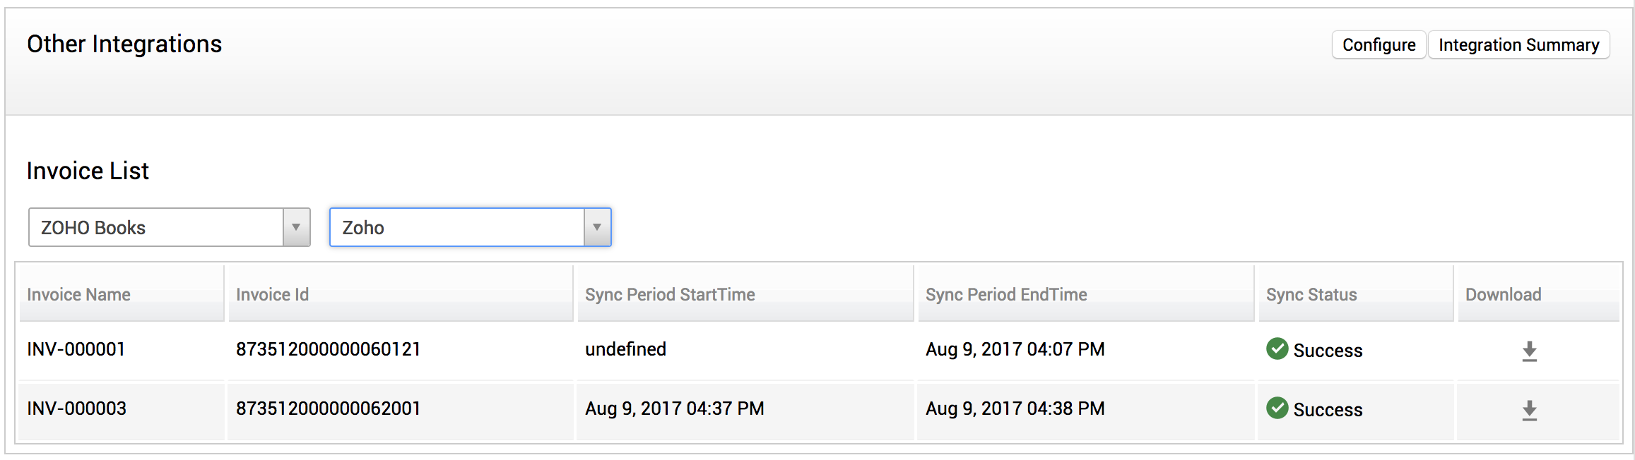Click success checkmark icon for INV-000001
Image resolution: width=1635 pixels, height=460 pixels.
tap(1277, 349)
